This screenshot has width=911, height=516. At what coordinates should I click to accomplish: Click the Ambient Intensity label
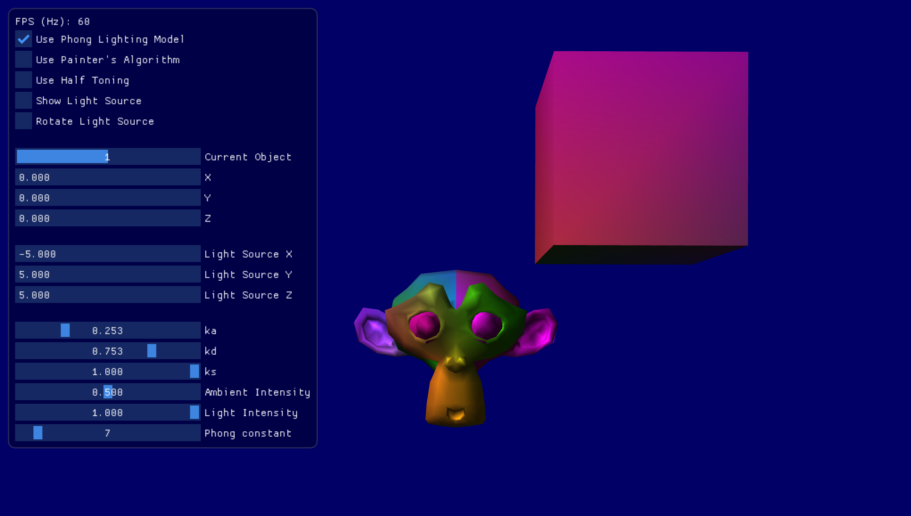[x=257, y=392]
